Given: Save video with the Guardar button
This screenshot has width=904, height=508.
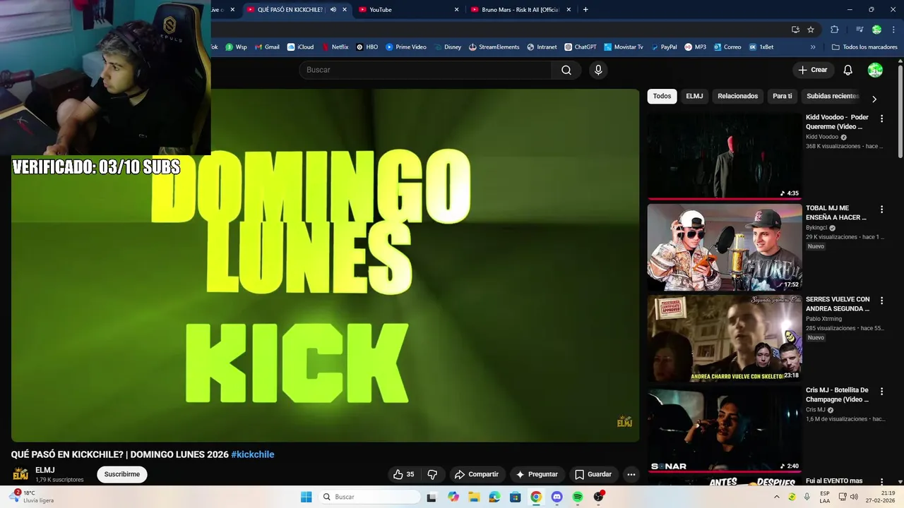Looking at the screenshot, I should [x=593, y=474].
